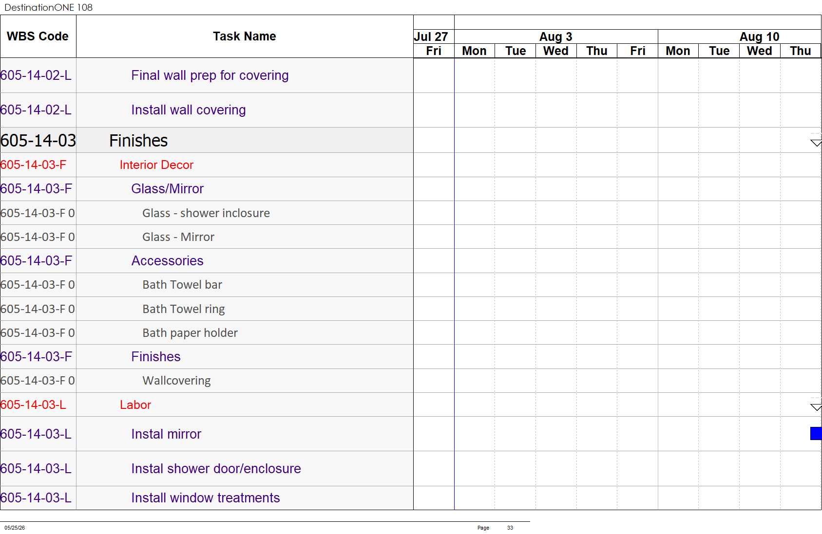Click Bath paper holder task
Image resolution: width=822 pixels, height=534 pixels.
point(190,333)
